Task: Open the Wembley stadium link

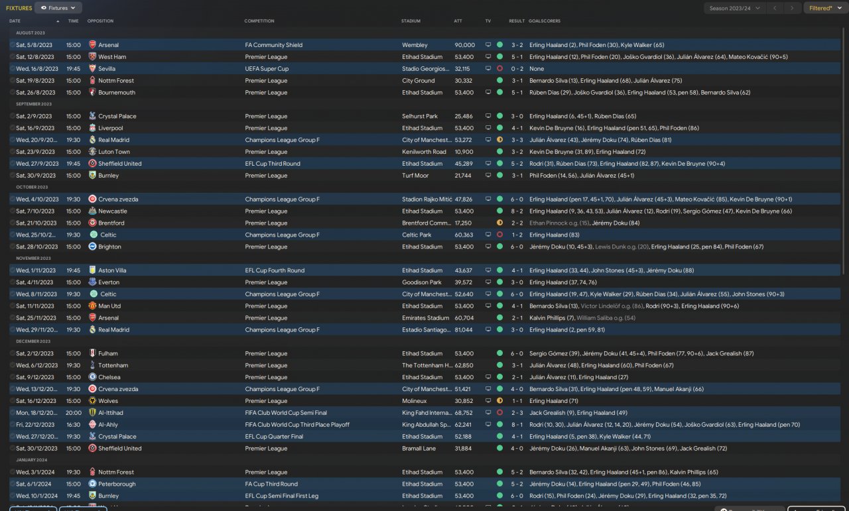Action: (x=415, y=45)
